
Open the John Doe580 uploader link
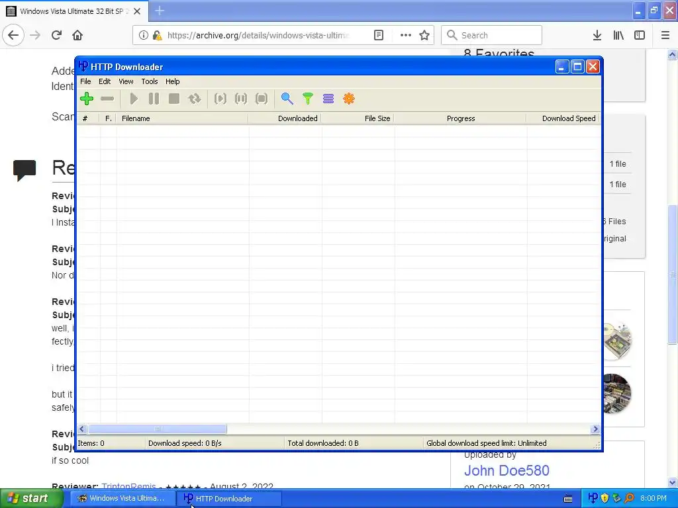point(507,470)
